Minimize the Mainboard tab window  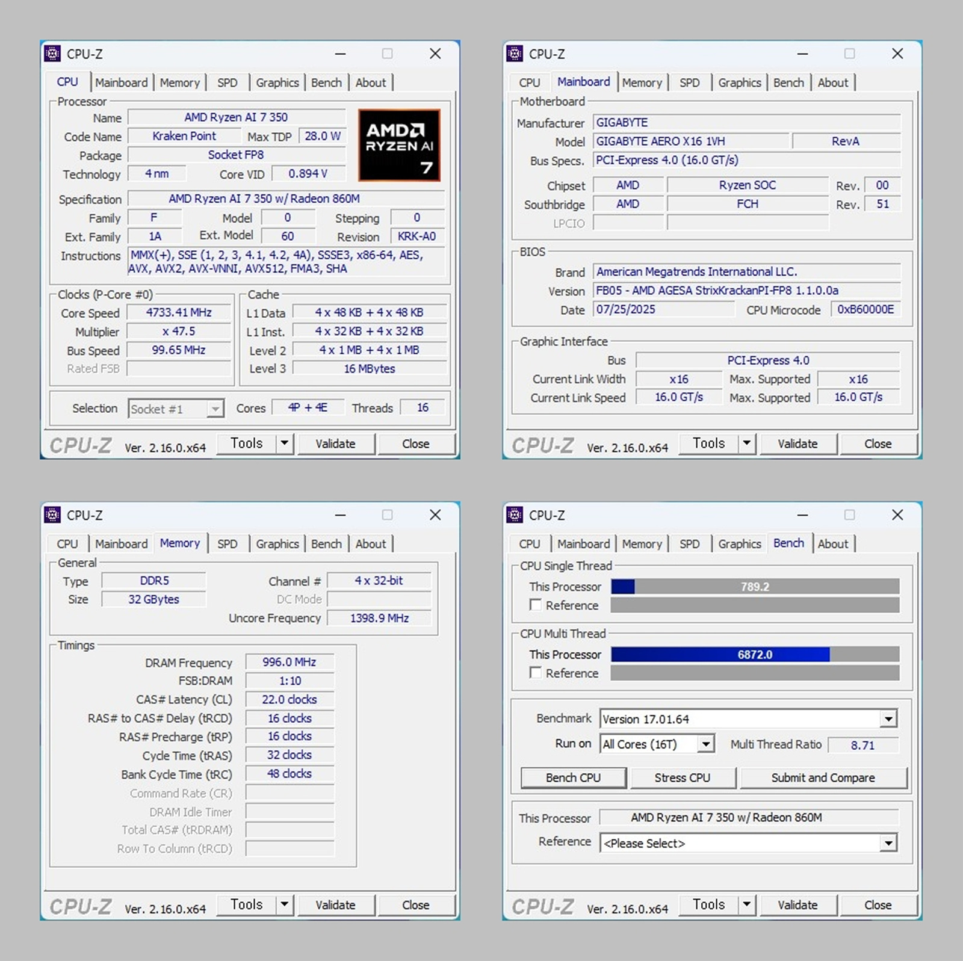[803, 54]
